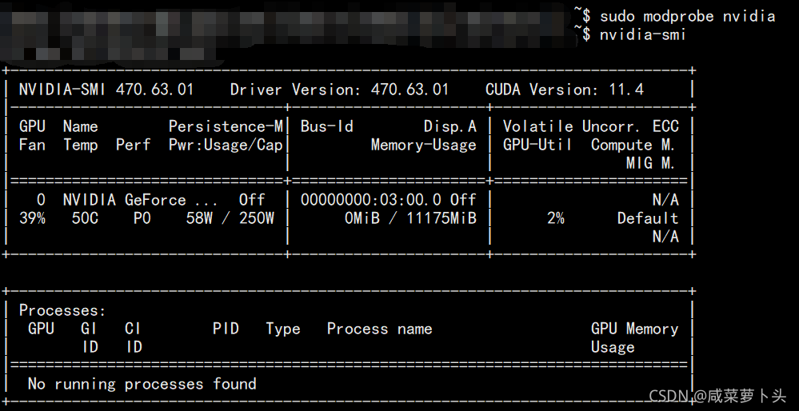Click the temperature value '50C'

[x=85, y=218]
